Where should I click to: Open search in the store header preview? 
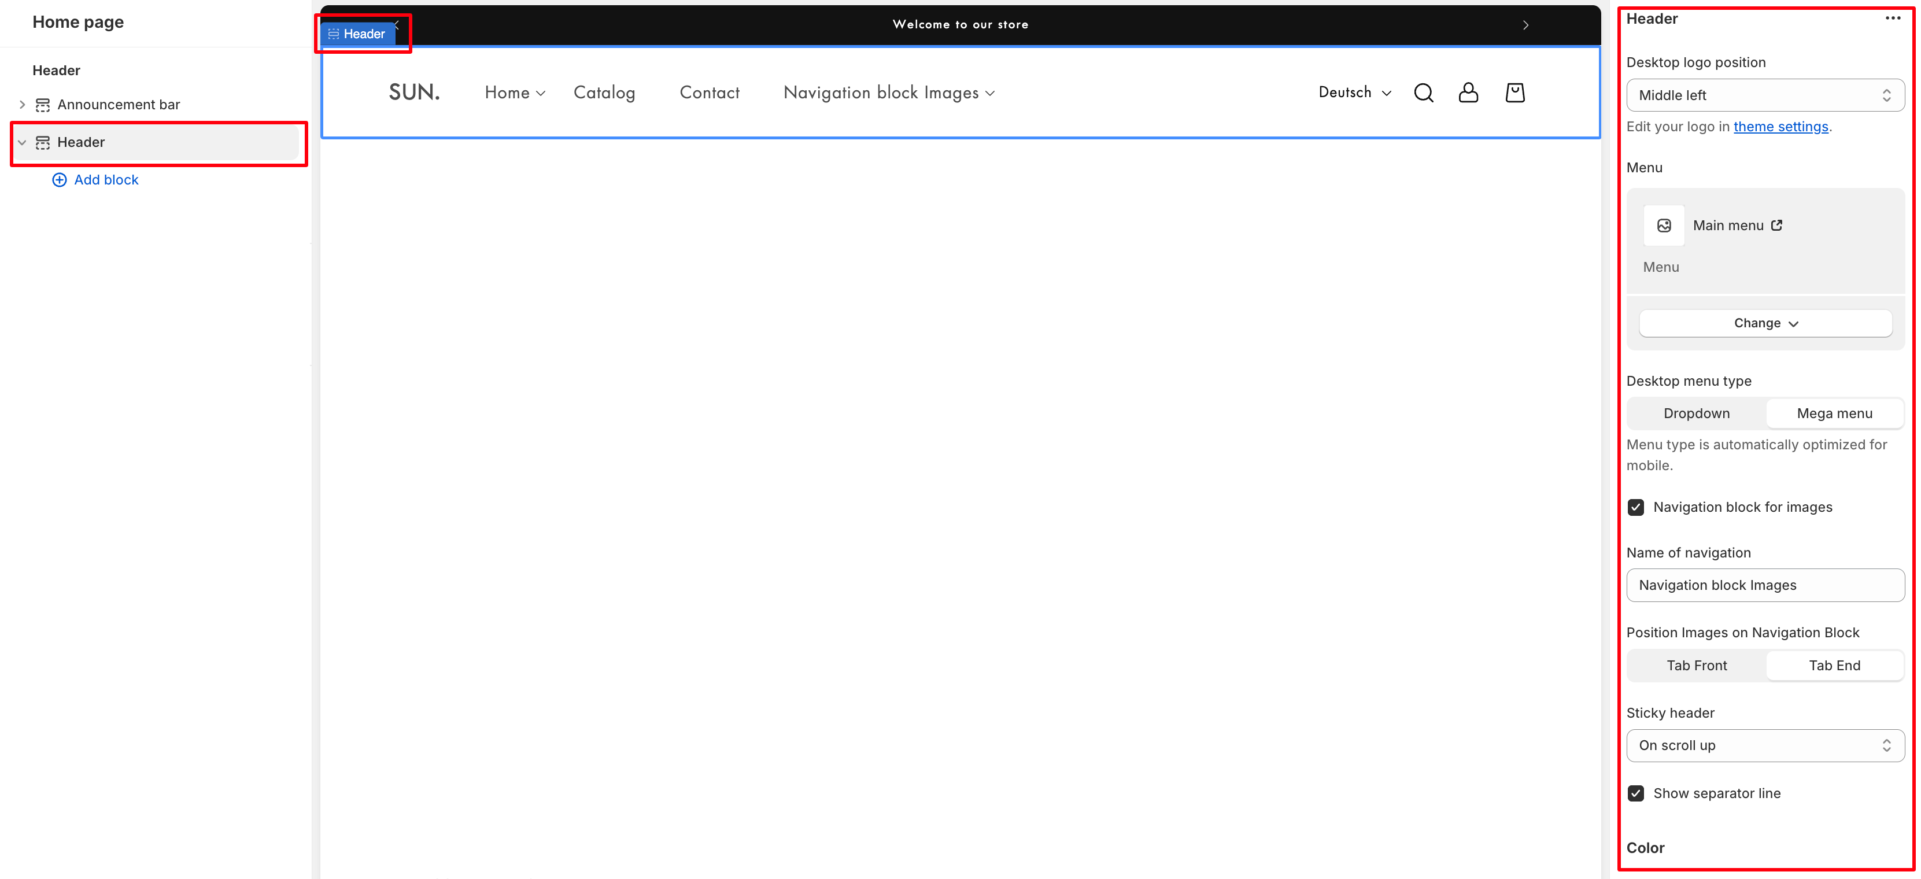tap(1424, 93)
